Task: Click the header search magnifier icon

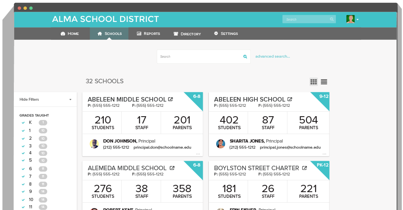Action: [x=332, y=19]
